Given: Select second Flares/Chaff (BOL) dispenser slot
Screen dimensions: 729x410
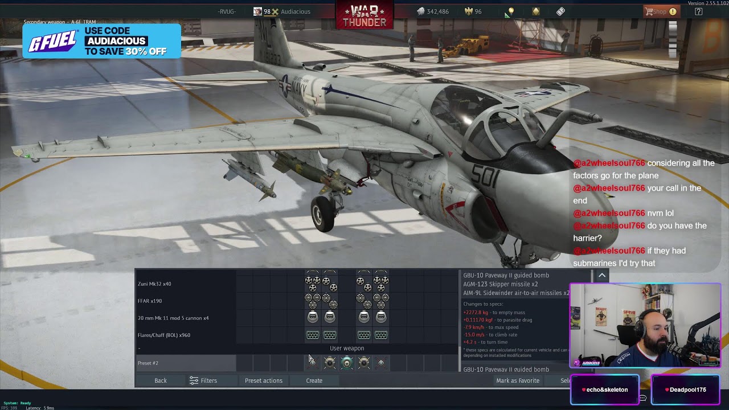Looking at the screenshot, I should tap(330, 335).
